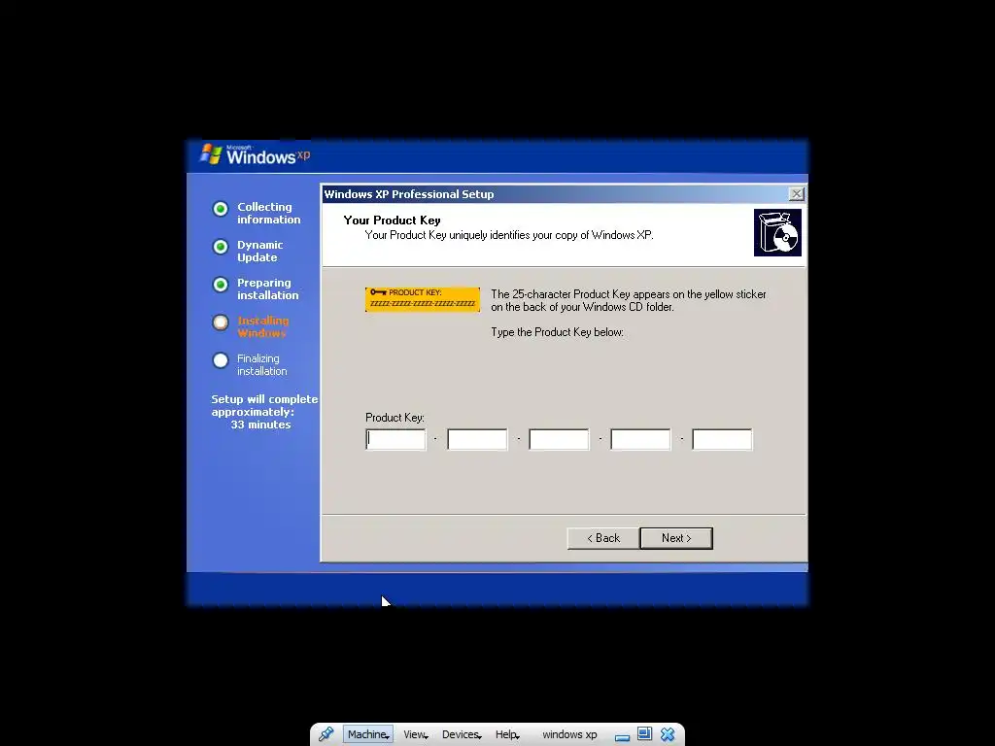
Task: Click the Dynamic Update step indicator
Action: (x=221, y=247)
